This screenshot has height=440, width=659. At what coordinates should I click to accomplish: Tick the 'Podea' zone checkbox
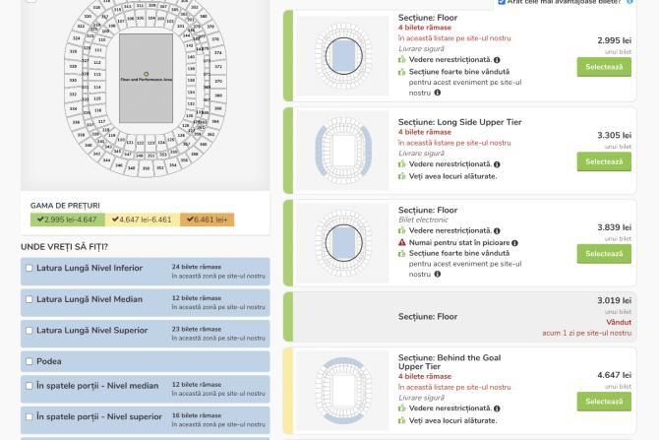[30, 361]
